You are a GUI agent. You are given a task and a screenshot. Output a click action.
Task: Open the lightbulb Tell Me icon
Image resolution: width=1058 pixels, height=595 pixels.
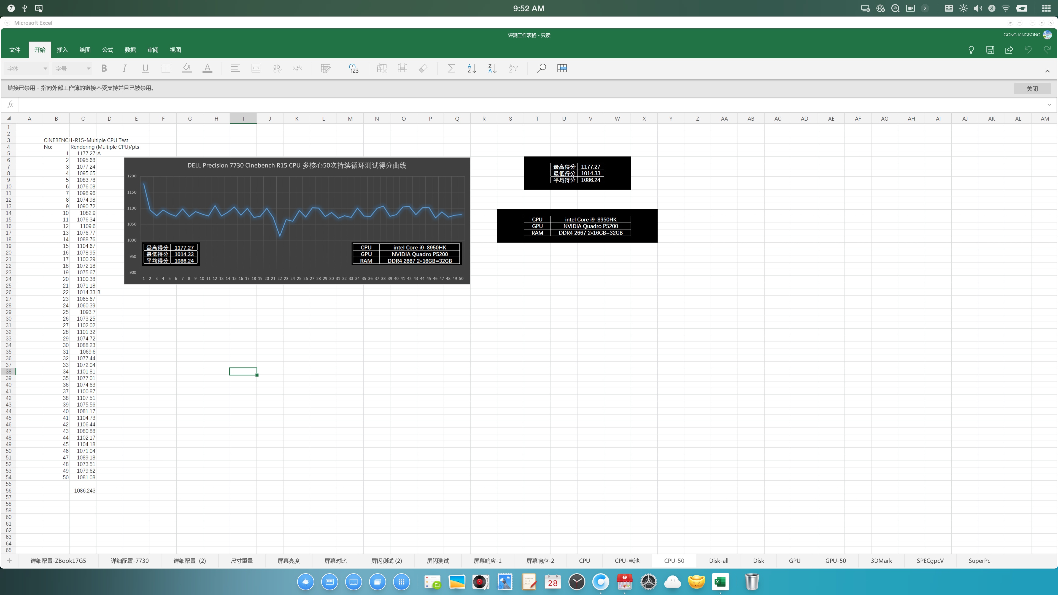pos(971,50)
